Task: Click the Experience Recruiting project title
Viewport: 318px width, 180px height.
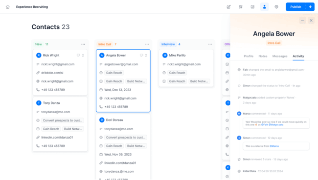Action: tap(32, 7)
